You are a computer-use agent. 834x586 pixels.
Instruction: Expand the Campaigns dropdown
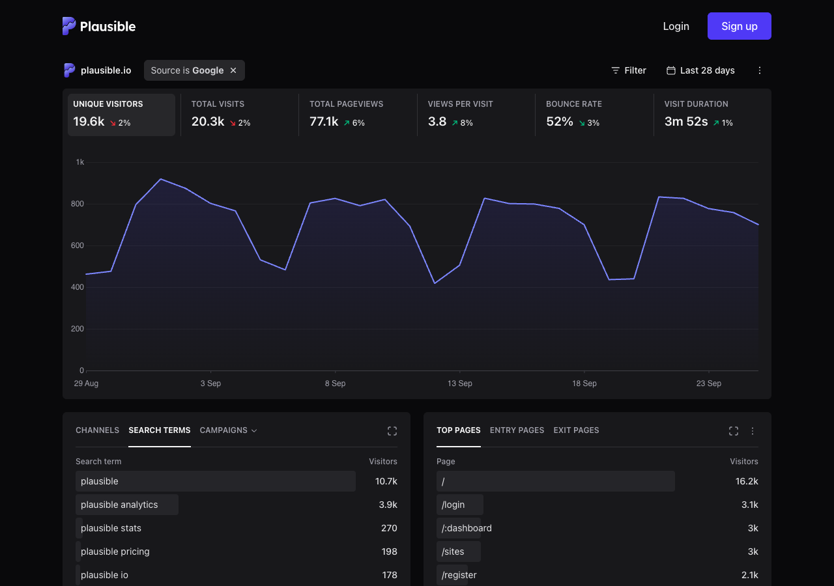[x=229, y=430]
